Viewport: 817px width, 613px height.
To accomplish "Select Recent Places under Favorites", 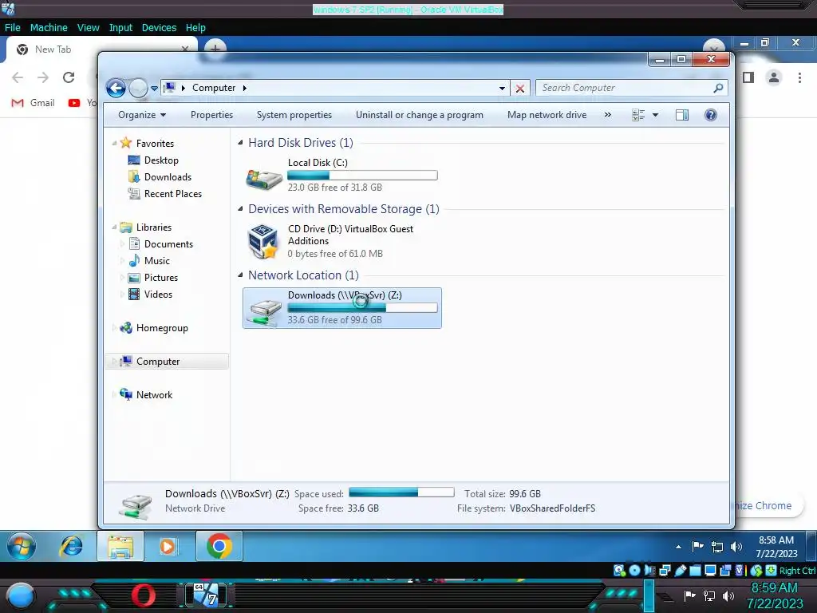I will click(172, 194).
